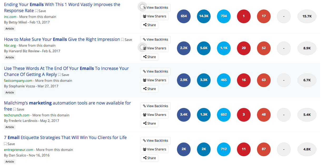Save the Mailchimp techcrunch article
The image size is (322, 166).
tap(18, 109)
